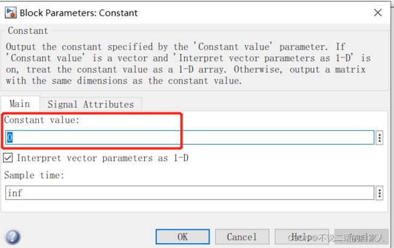This screenshot has width=394, height=248.
Task: Toggle the Interpret vector parameters as 1-D checkbox
Action: (x=8, y=158)
